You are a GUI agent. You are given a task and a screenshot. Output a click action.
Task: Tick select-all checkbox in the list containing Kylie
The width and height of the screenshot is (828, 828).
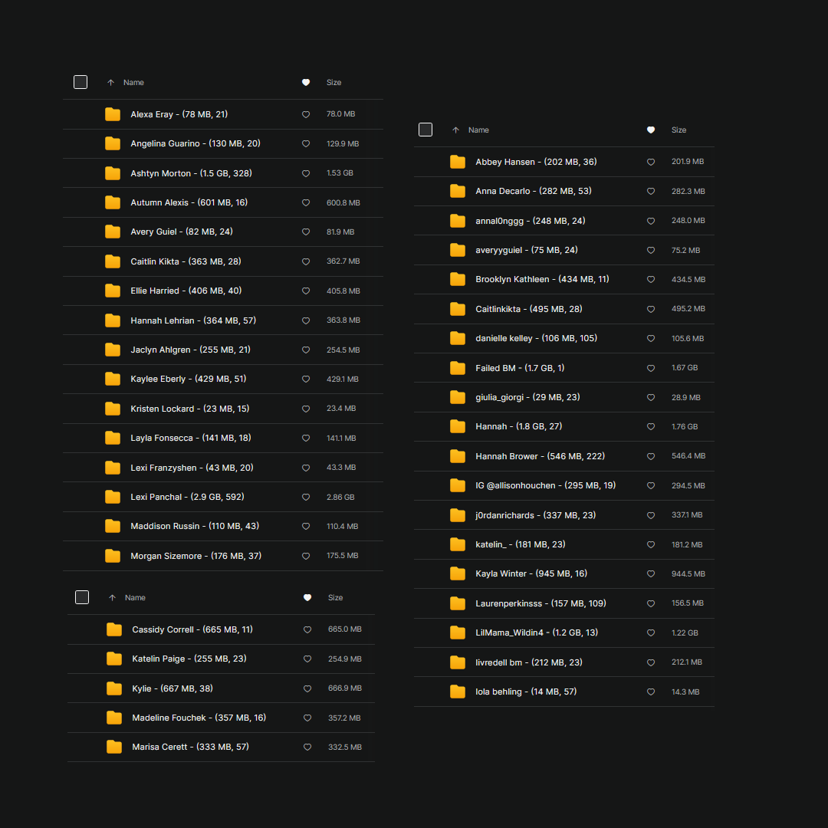[x=82, y=597]
